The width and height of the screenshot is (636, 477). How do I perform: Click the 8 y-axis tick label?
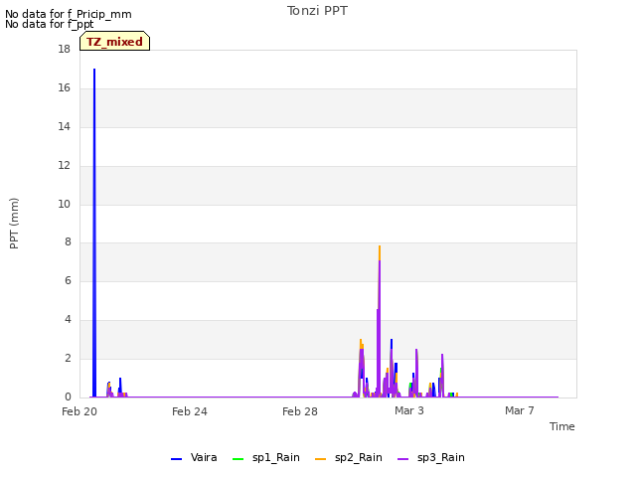68,242
